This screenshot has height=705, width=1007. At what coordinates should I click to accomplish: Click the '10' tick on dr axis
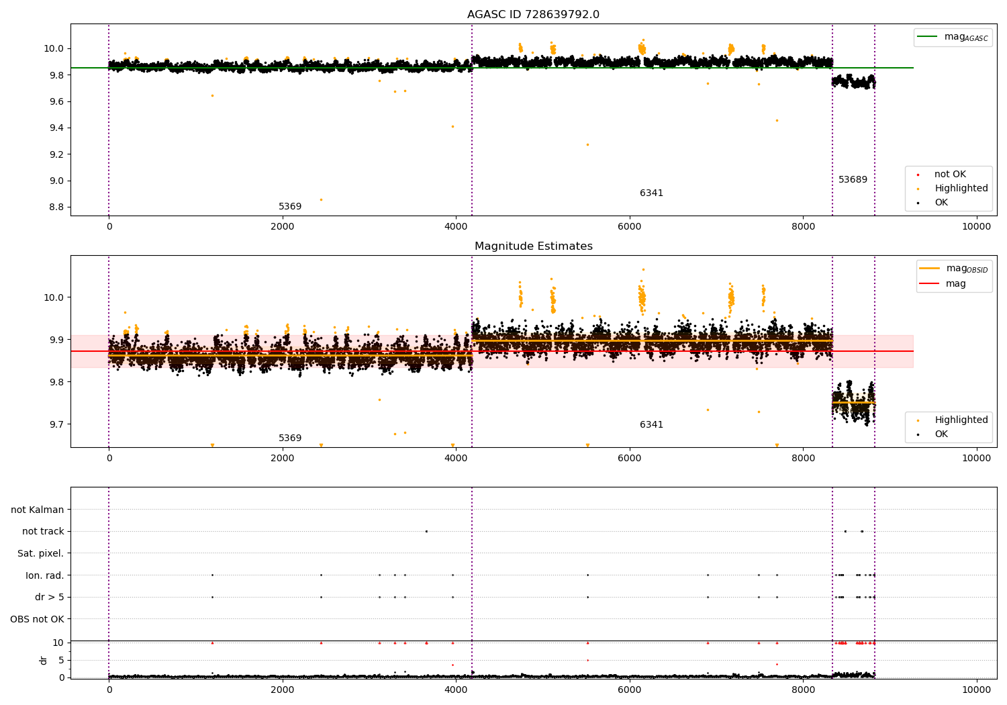pyautogui.click(x=58, y=643)
